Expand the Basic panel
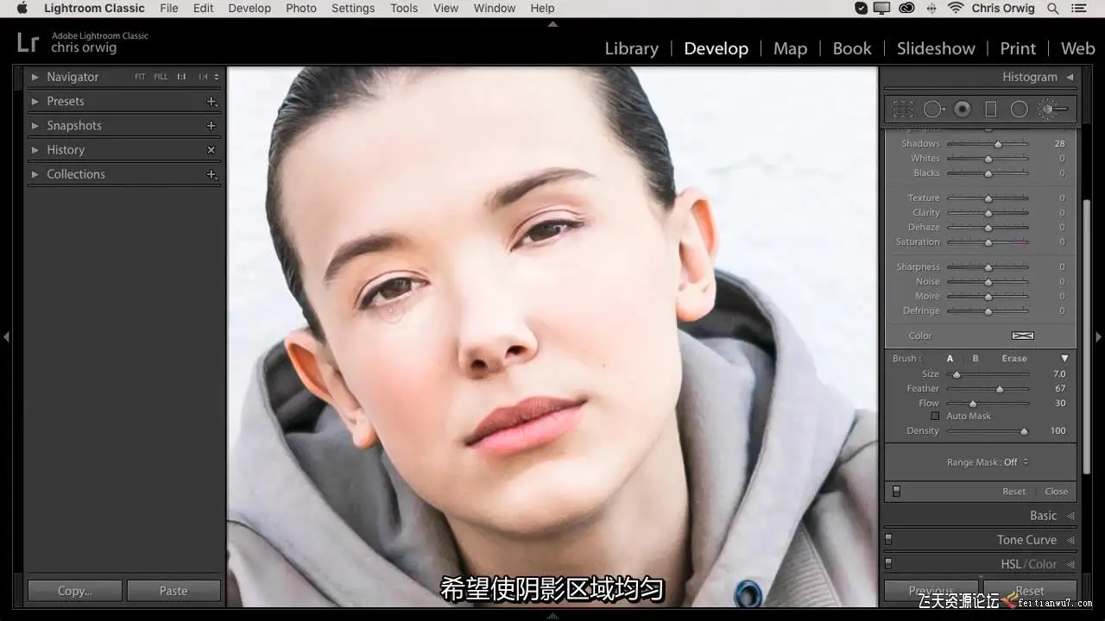This screenshot has height=621, width=1105. (x=1070, y=516)
